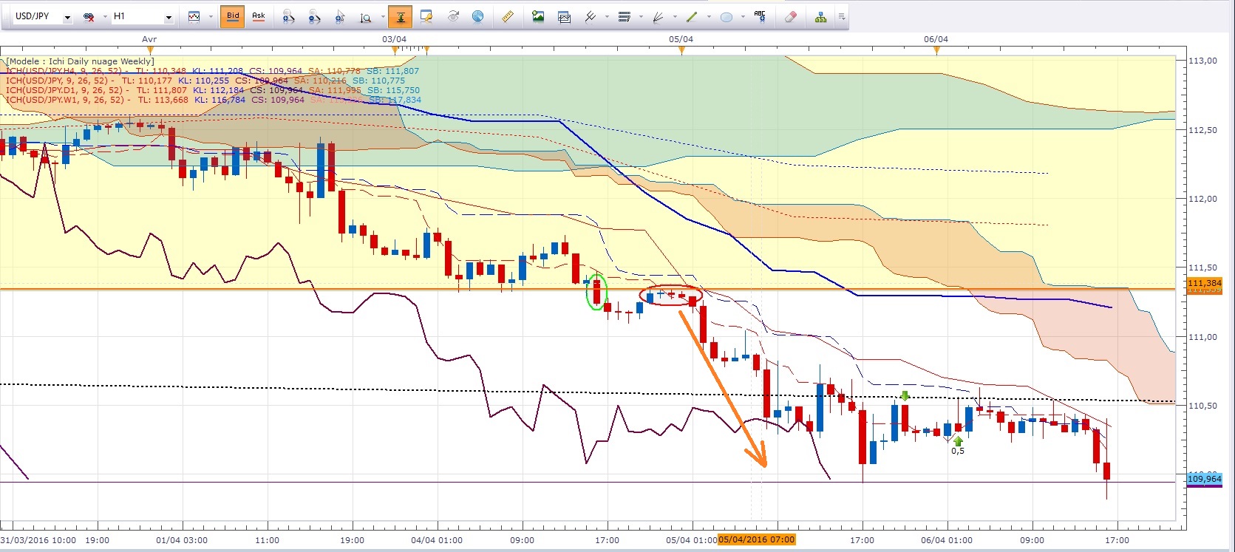Toggle the Bid price display
This screenshot has height=552, width=1235.
point(233,16)
